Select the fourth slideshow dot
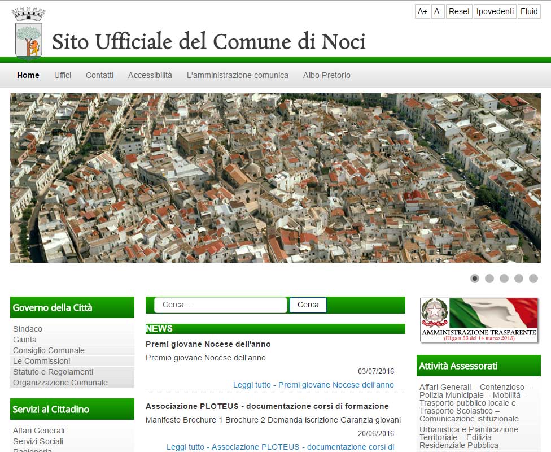Viewport: 551px width, 452px height. tap(519, 279)
